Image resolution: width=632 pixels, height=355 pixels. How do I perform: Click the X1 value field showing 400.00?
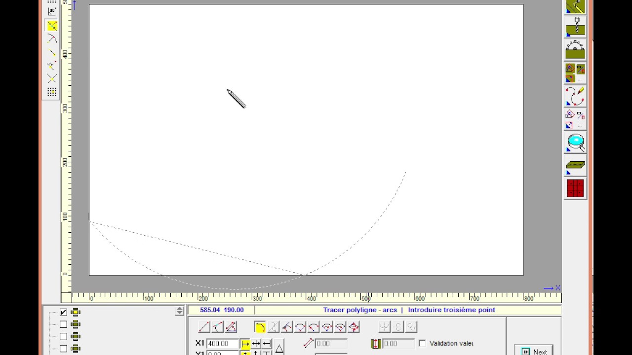point(223,344)
